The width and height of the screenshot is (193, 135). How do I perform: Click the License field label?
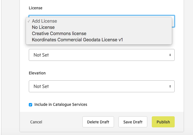36,8
